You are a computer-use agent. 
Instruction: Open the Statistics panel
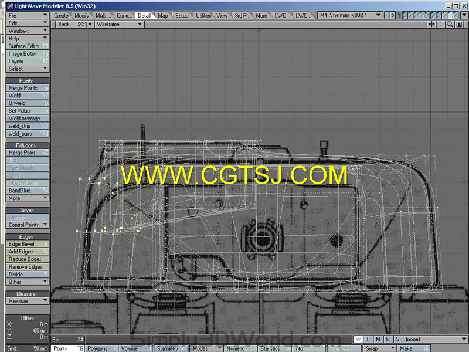[x=274, y=348]
